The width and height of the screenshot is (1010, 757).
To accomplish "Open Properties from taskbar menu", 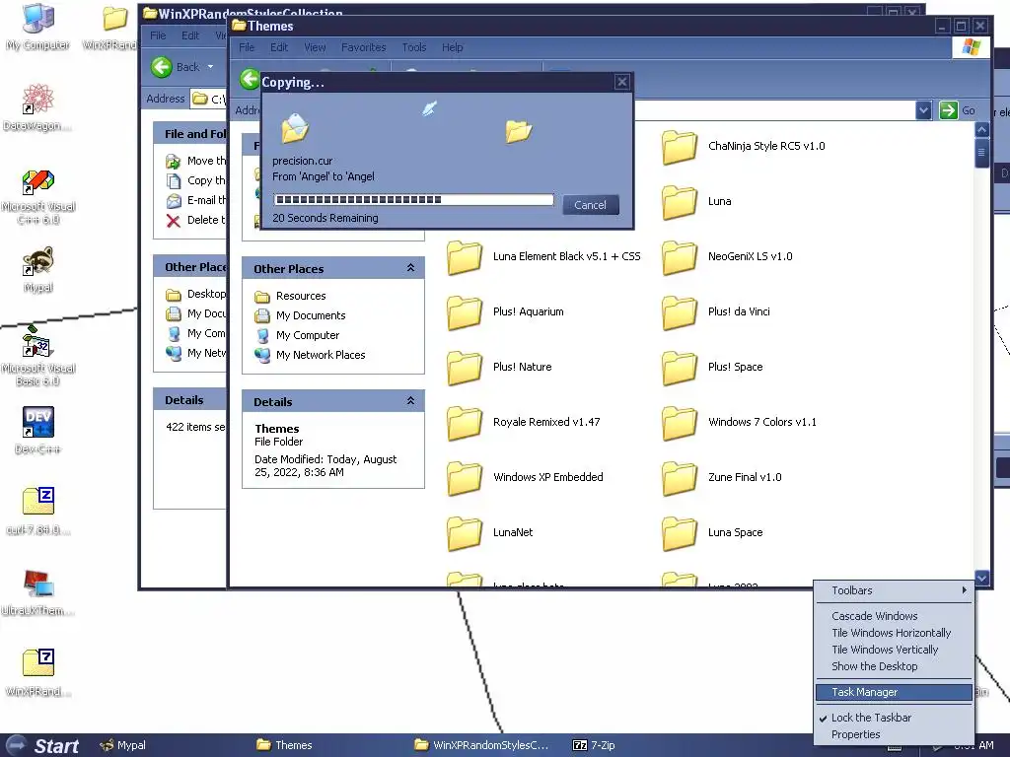I will click(894, 734).
